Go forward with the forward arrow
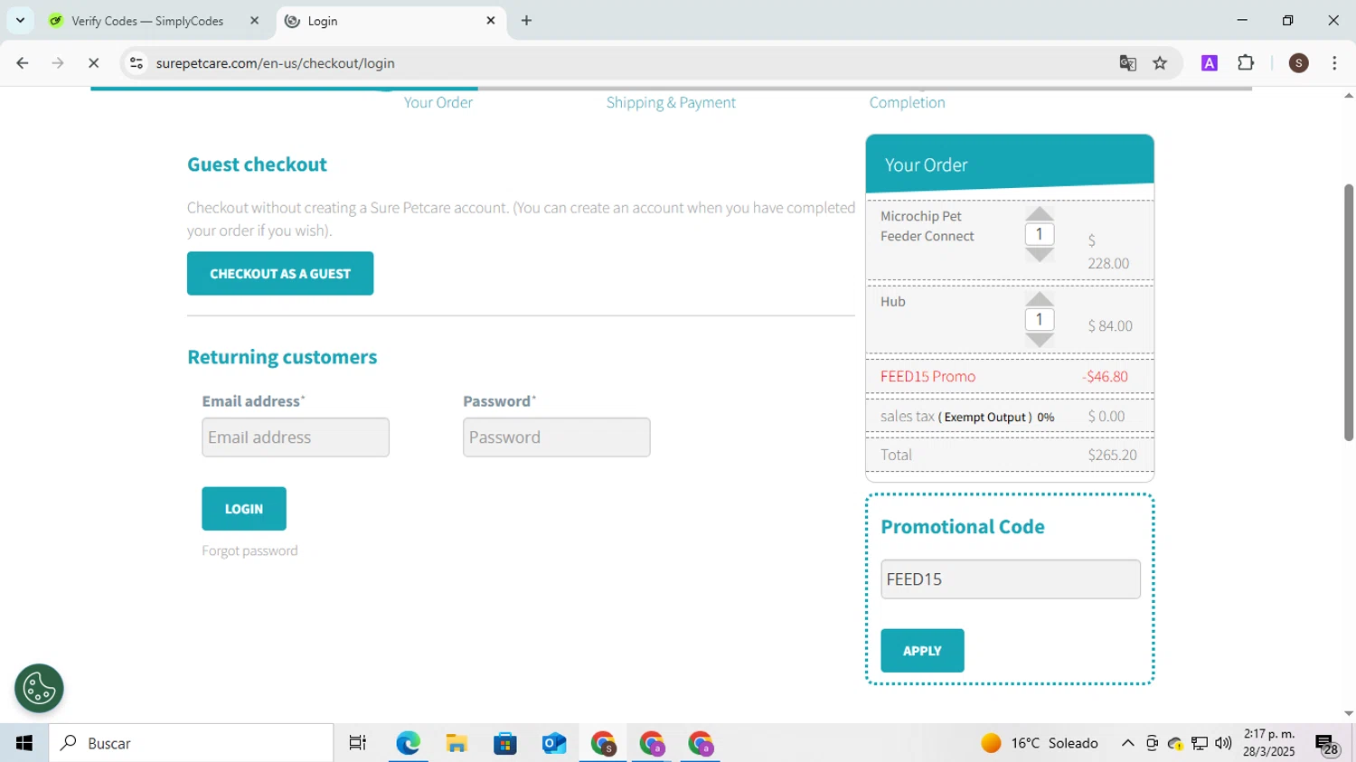Viewport: 1356px width, 762px height. point(58,63)
